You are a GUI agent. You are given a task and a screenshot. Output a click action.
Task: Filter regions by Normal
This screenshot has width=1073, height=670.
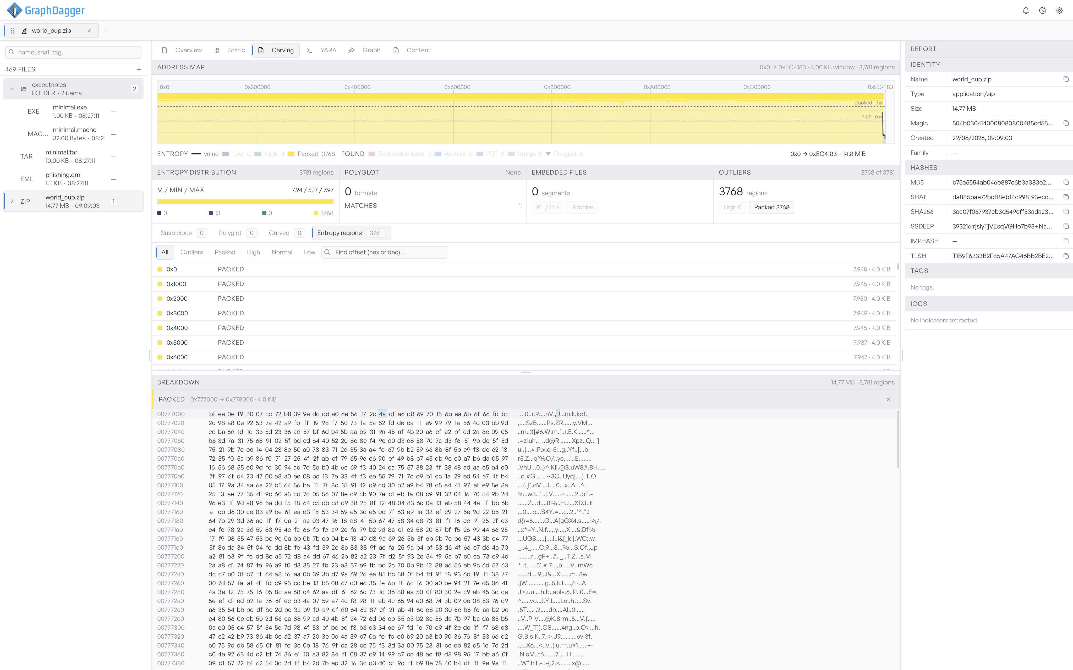(282, 252)
